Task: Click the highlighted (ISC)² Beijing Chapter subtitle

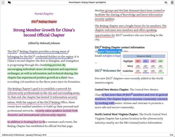Action: 44,22
